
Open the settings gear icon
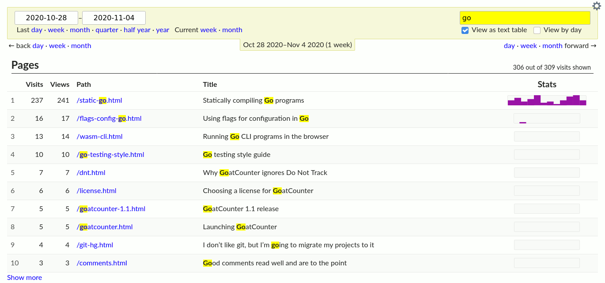596,6
